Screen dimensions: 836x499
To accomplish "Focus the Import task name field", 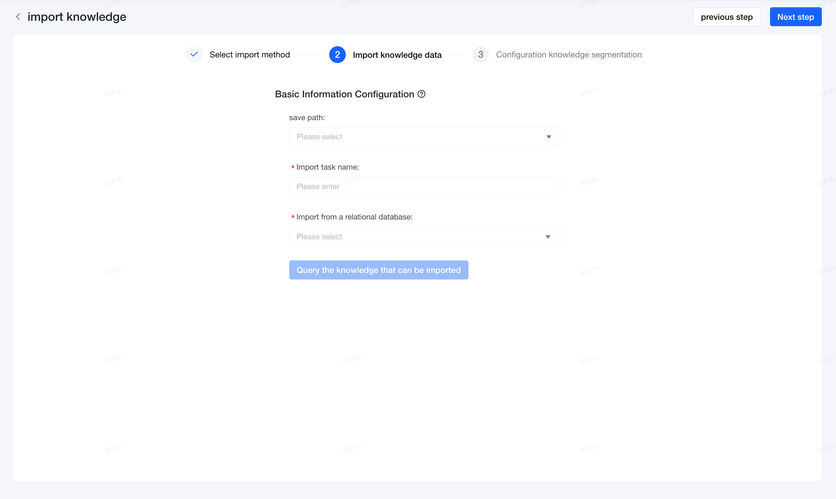I will click(424, 186).
